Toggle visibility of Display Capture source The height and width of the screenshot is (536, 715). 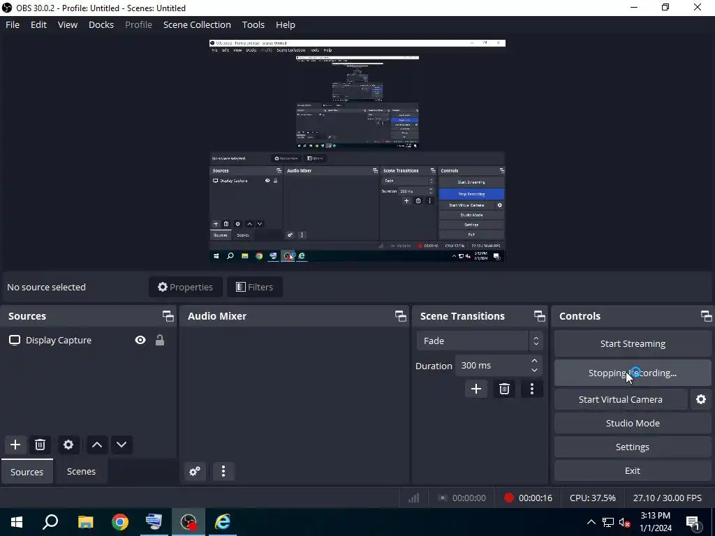[x=140, y=340]
